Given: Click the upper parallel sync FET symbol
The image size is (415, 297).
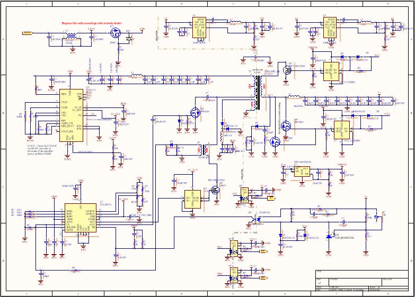Looking at the screenshot, I should (x=286, y=126).
